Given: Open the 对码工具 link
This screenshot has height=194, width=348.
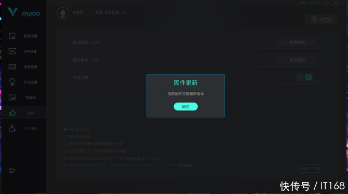Looking at the screenshot, I should tap(134, 159).
